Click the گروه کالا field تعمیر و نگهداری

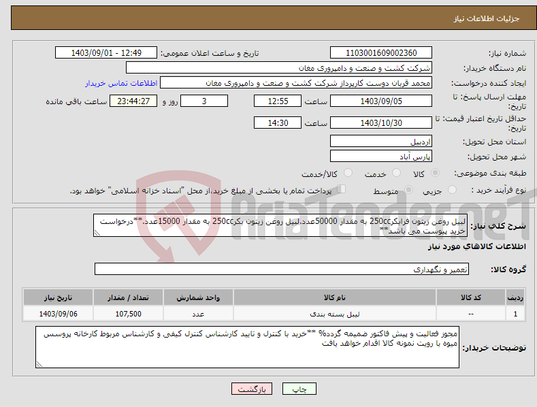(282, 270)
